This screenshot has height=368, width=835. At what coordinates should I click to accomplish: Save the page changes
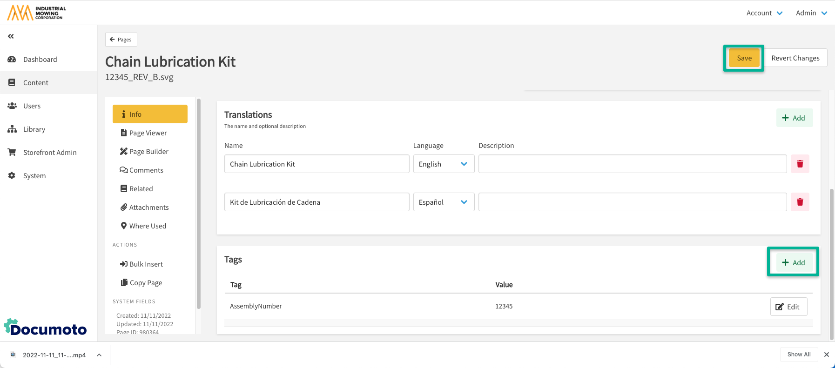[x=744, y=58]
